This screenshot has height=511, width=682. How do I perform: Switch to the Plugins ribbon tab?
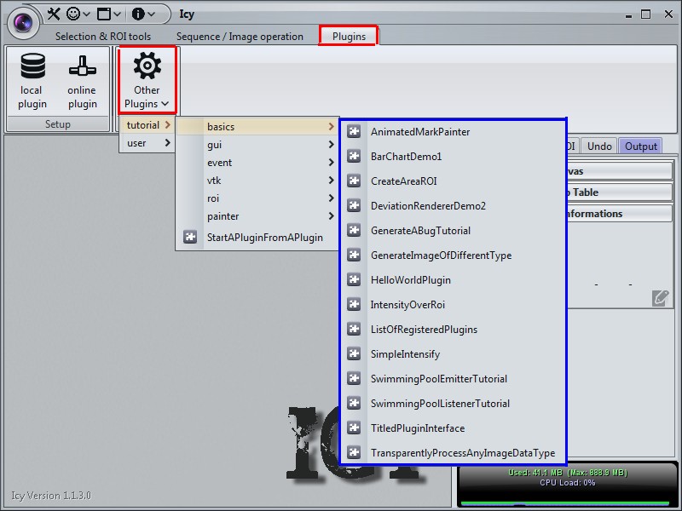click(349, 36)
